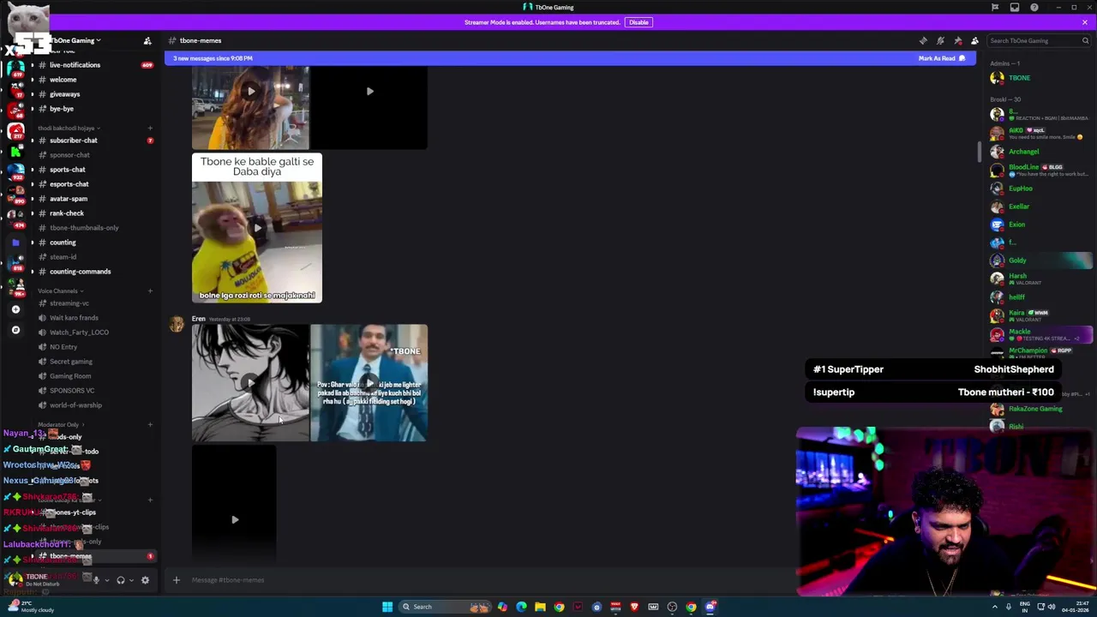Click Mark As Read button

coord(941,58)
